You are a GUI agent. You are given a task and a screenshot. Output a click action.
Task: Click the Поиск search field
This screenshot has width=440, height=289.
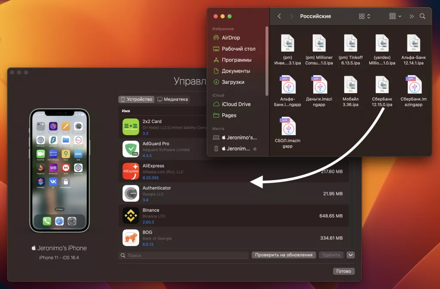click(184, 255)
